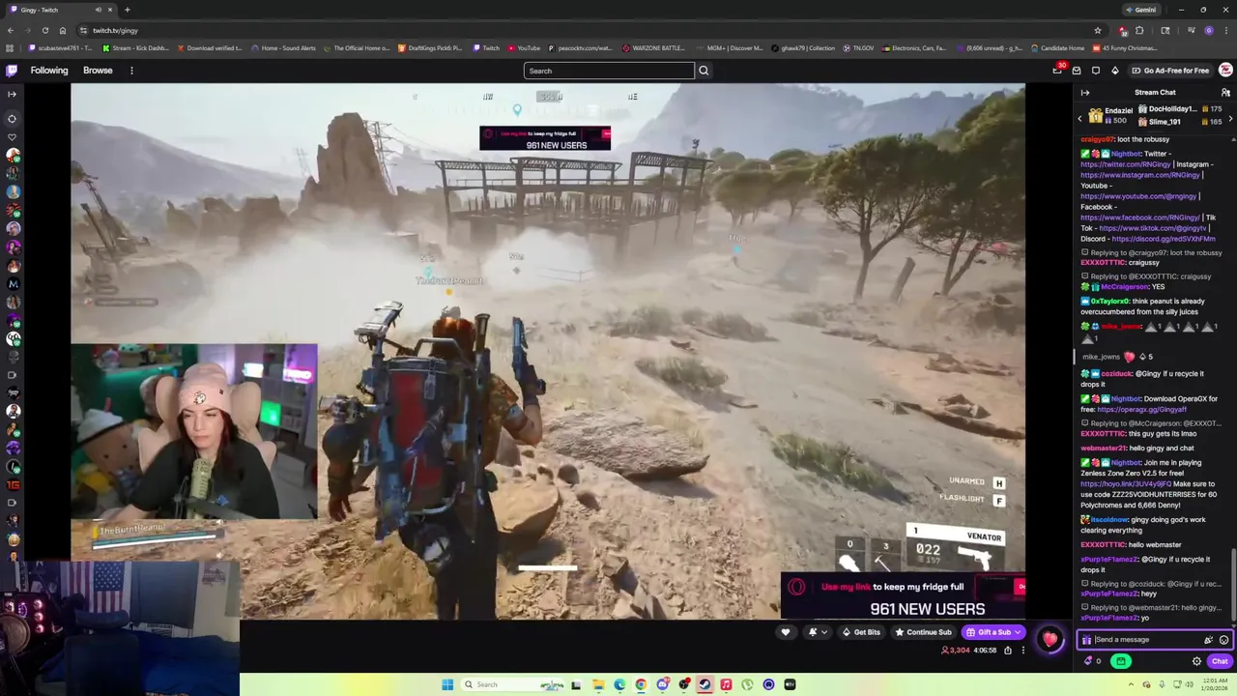Click the Windows taskbar Search box
This screenshot has width=1237, height=696.
pyautogui.click(x=512, y=684)
